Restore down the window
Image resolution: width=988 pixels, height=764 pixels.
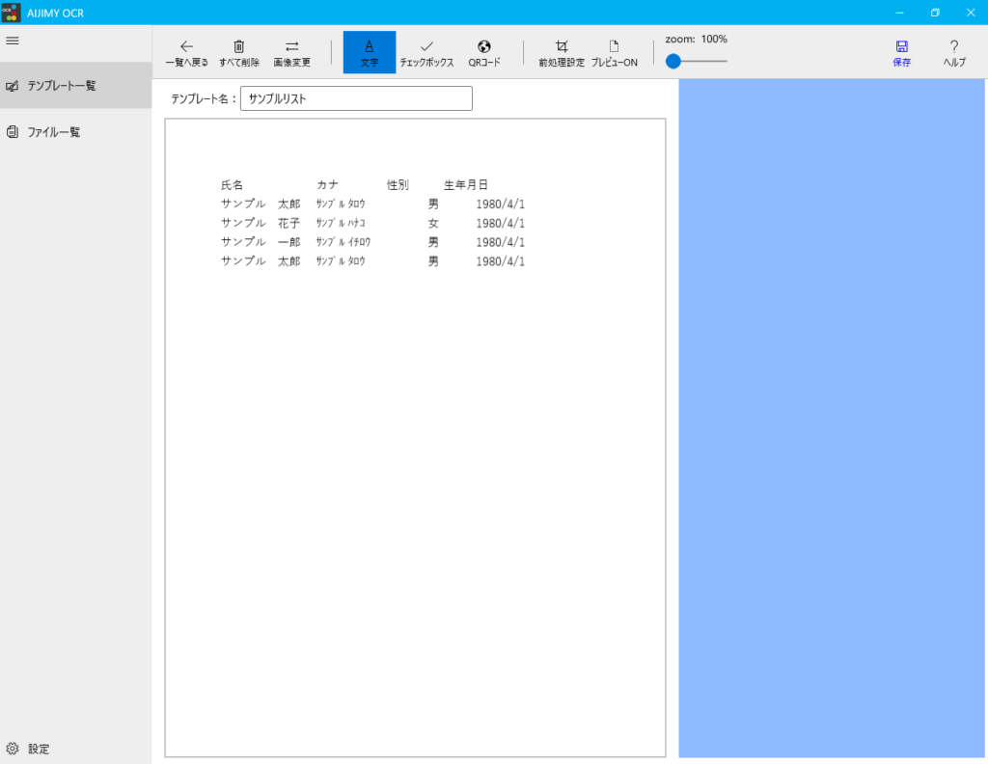(x=935, y=13)
